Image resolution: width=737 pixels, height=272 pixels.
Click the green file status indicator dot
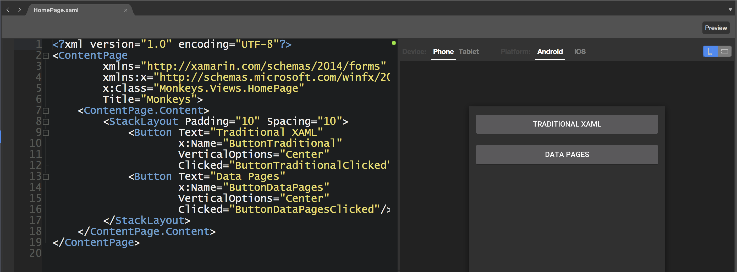(x=394, y=42)
